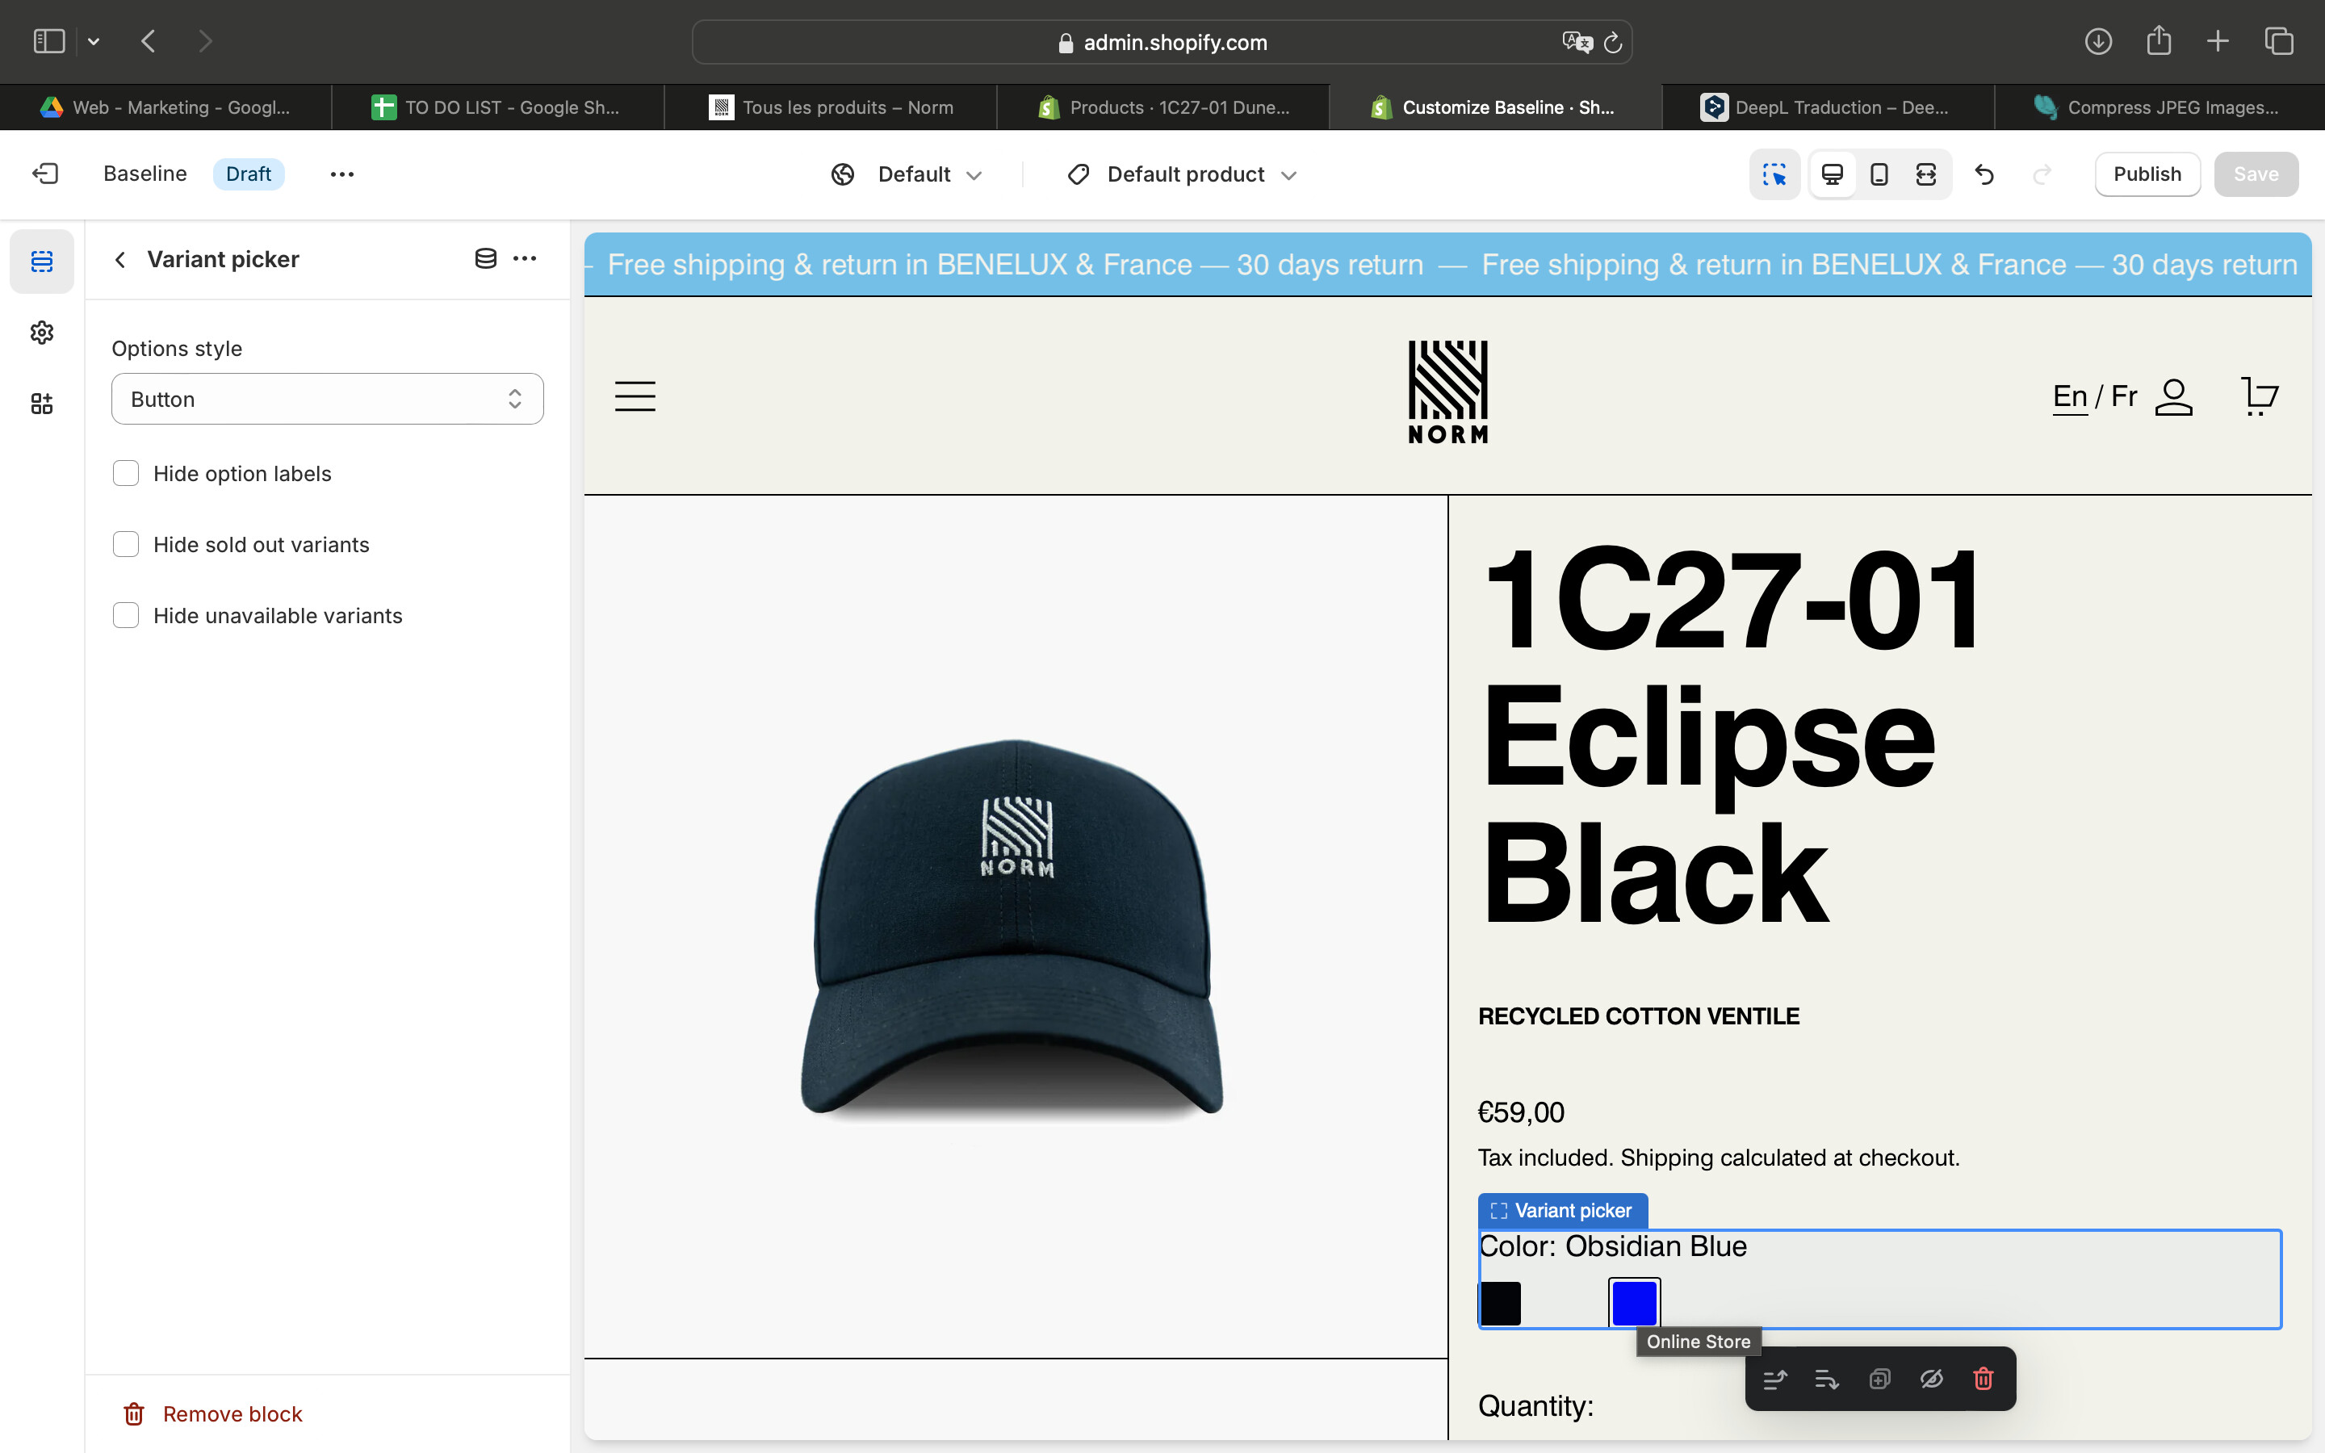
Task: Select the blue color swatch
Action: pos(1633,1303)
